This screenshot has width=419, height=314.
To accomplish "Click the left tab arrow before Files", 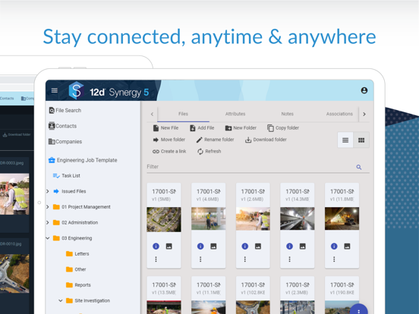I will coord(152,114).
